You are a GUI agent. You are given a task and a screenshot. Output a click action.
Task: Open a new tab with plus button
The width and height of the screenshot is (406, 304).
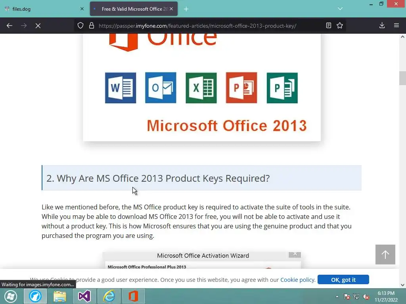186,9
